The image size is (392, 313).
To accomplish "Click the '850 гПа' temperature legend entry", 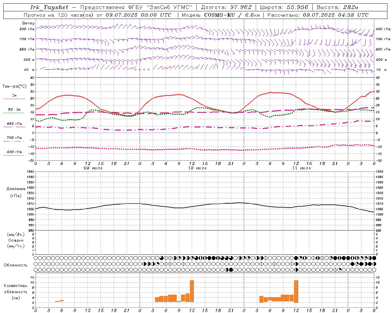I will pos(14,124).
